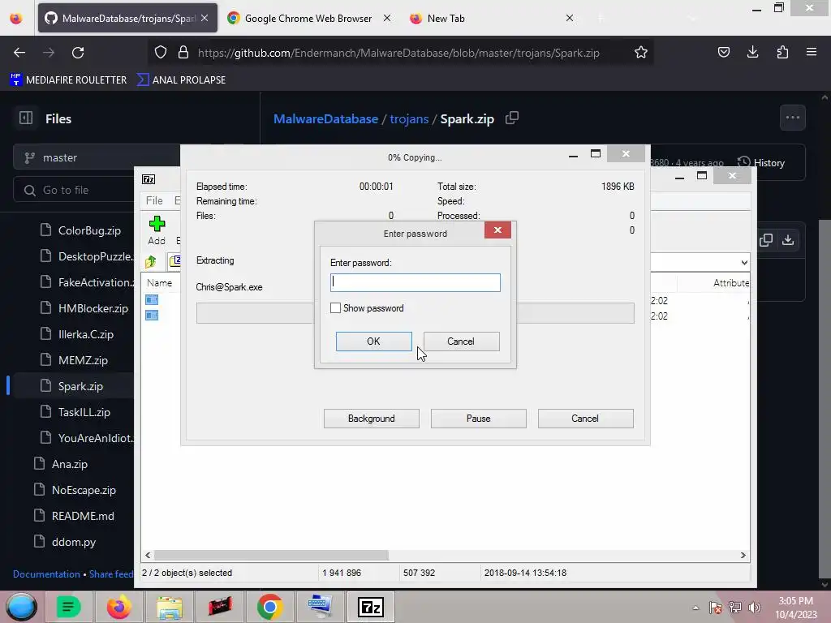Copy file path icon next to Spark.zip
The height and width of the screenshot is (623, 831).
click(511, 118)
